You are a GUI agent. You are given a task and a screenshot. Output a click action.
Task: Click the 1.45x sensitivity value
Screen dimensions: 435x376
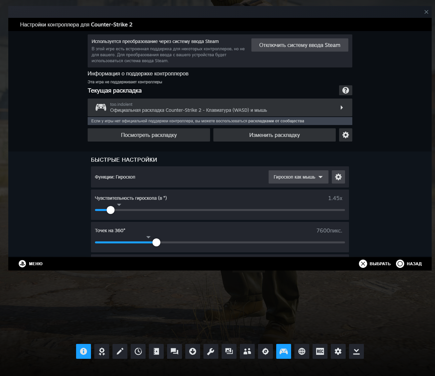point(335,198)
